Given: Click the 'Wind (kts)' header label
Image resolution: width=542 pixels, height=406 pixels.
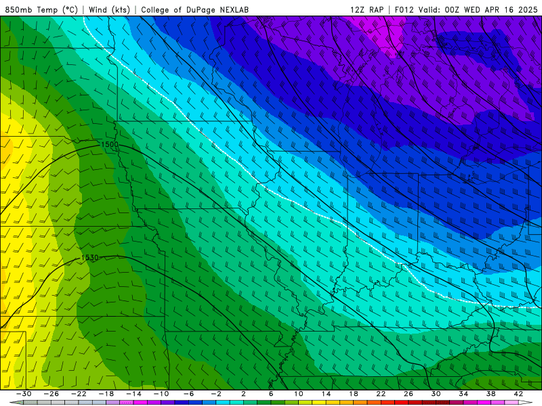Looking at the screenshot, I should 109,9.
